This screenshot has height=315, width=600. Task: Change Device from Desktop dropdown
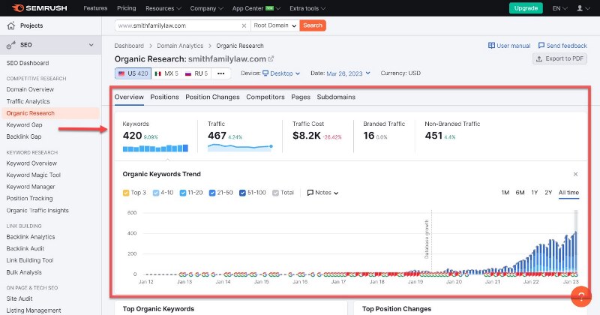[x=281, y=73]
